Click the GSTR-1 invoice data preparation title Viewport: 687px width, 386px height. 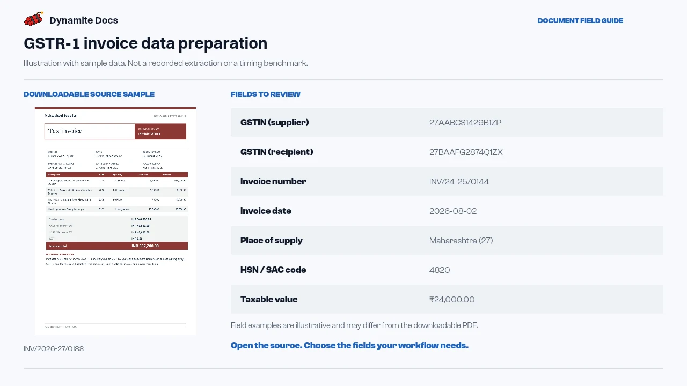(145, 43)
